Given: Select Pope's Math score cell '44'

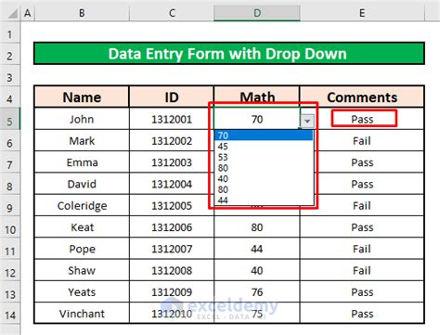Looking at the screenshot, I should point(257,249).
